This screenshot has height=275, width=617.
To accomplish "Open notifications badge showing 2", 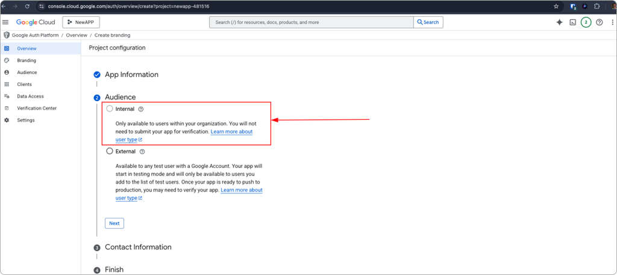I will (586, 22).
